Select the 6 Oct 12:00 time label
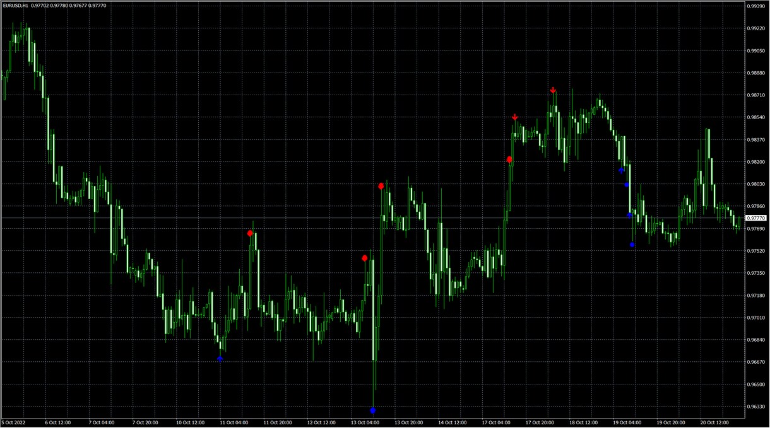 point(58,423)
